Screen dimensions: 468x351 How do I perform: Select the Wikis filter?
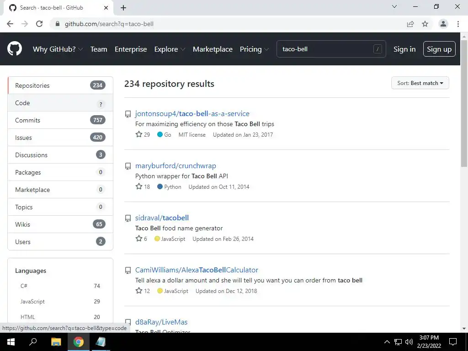point(60,224)
